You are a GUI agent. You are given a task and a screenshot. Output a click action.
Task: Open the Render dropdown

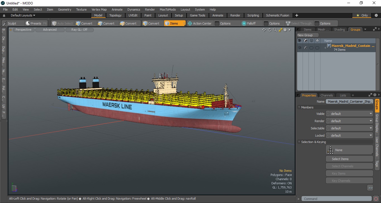click(351, 121)
